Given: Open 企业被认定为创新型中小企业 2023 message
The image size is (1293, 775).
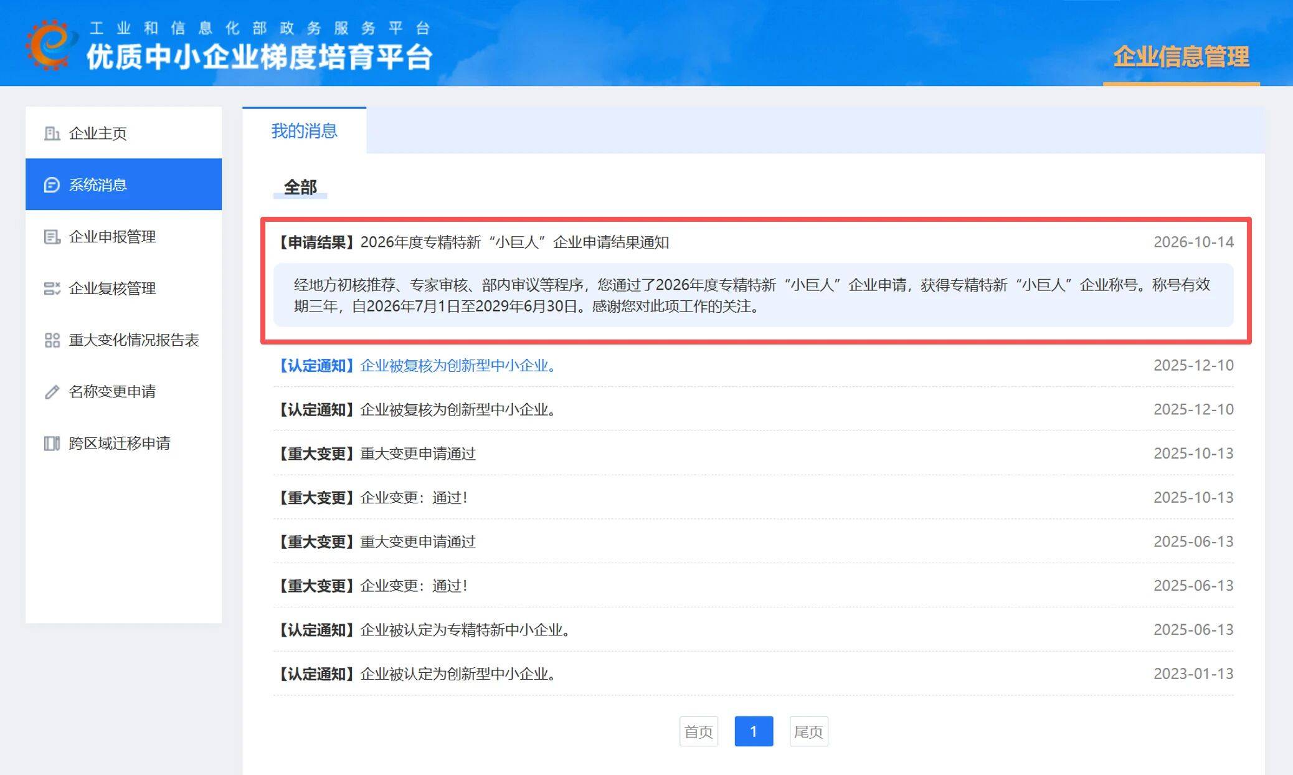Looking at the screenshot, I should click(x=416, y=674).
